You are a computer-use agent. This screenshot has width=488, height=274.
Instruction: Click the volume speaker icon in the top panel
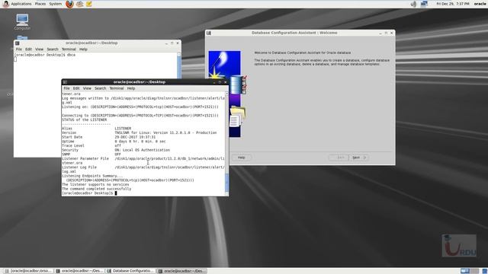[x=413, y=4]
